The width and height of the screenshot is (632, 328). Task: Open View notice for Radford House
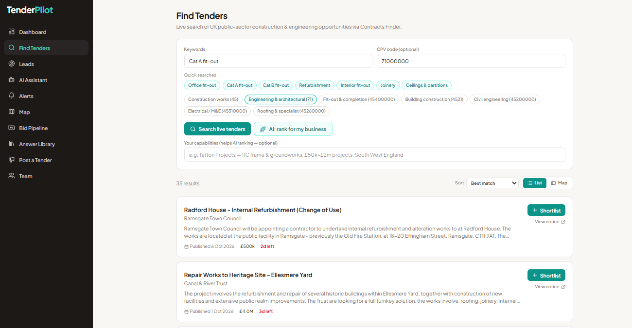click(550, 222)
